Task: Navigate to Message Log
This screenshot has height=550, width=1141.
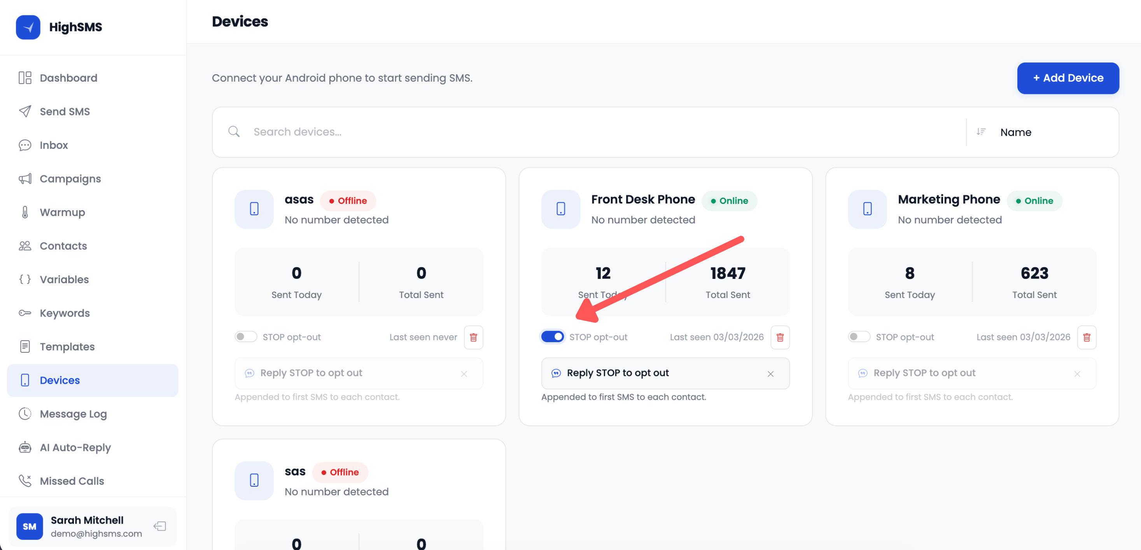Action: (x=73, y=414)
